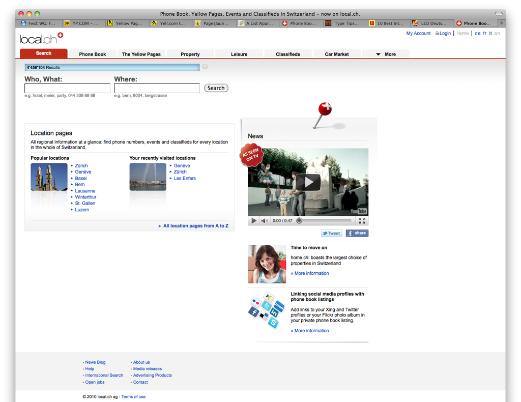Open the More dropdown menu
Screen dimensions: 521x402
click(386, 54)
